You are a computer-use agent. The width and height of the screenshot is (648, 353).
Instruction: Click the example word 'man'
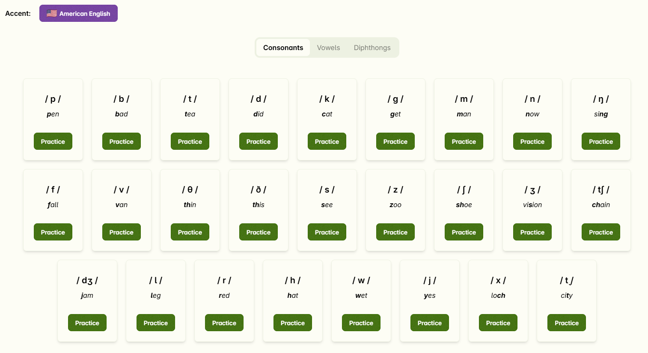[x=464, y=114]
